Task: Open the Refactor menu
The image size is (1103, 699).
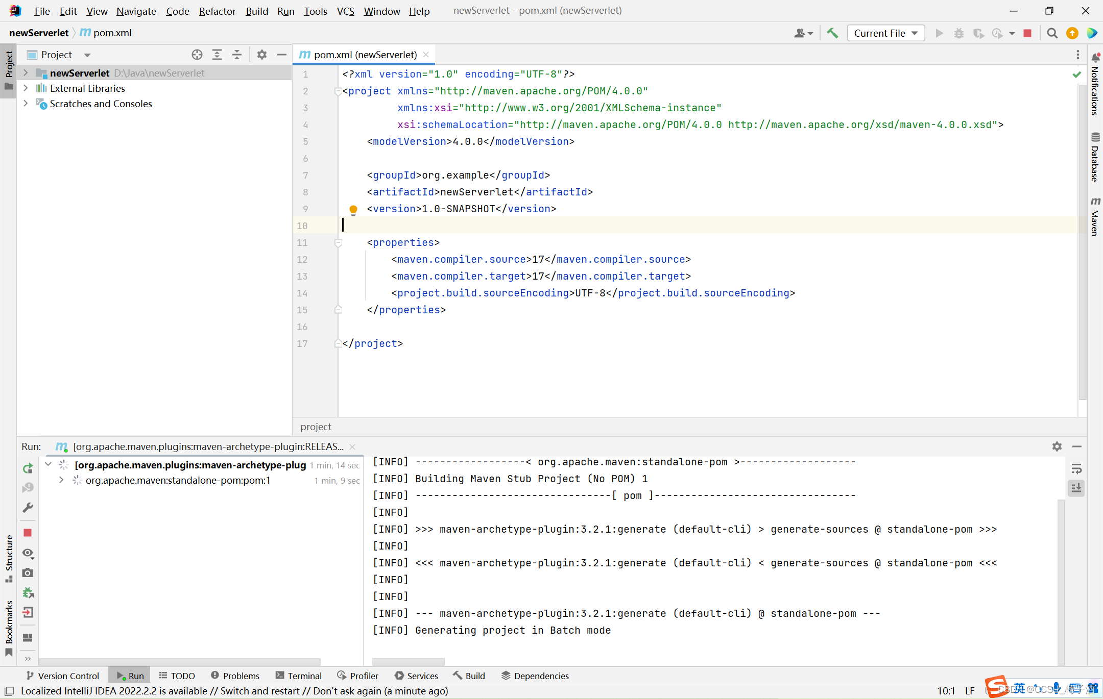Action: (217, 11)
